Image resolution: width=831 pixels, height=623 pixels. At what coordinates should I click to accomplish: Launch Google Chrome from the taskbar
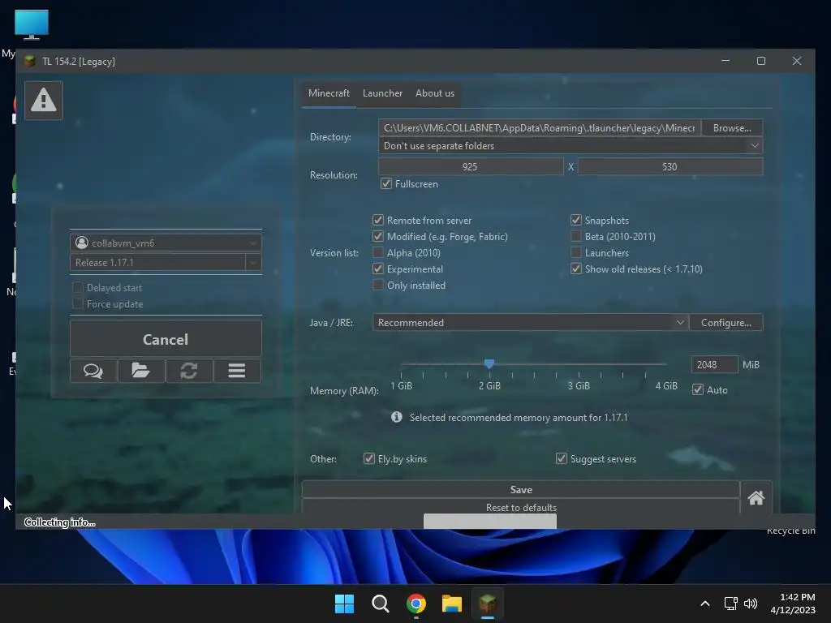416,604
